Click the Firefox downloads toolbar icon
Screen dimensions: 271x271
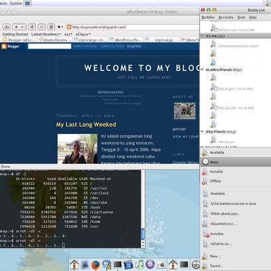coord(7,27)
